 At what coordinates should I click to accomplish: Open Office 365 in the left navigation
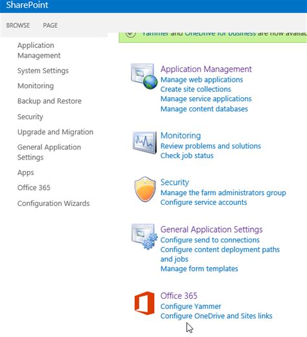(34, 187)
